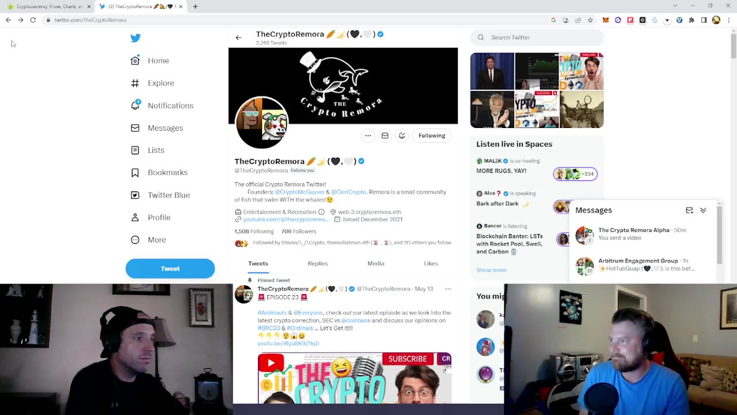Bookmark page with star icon

590,20
